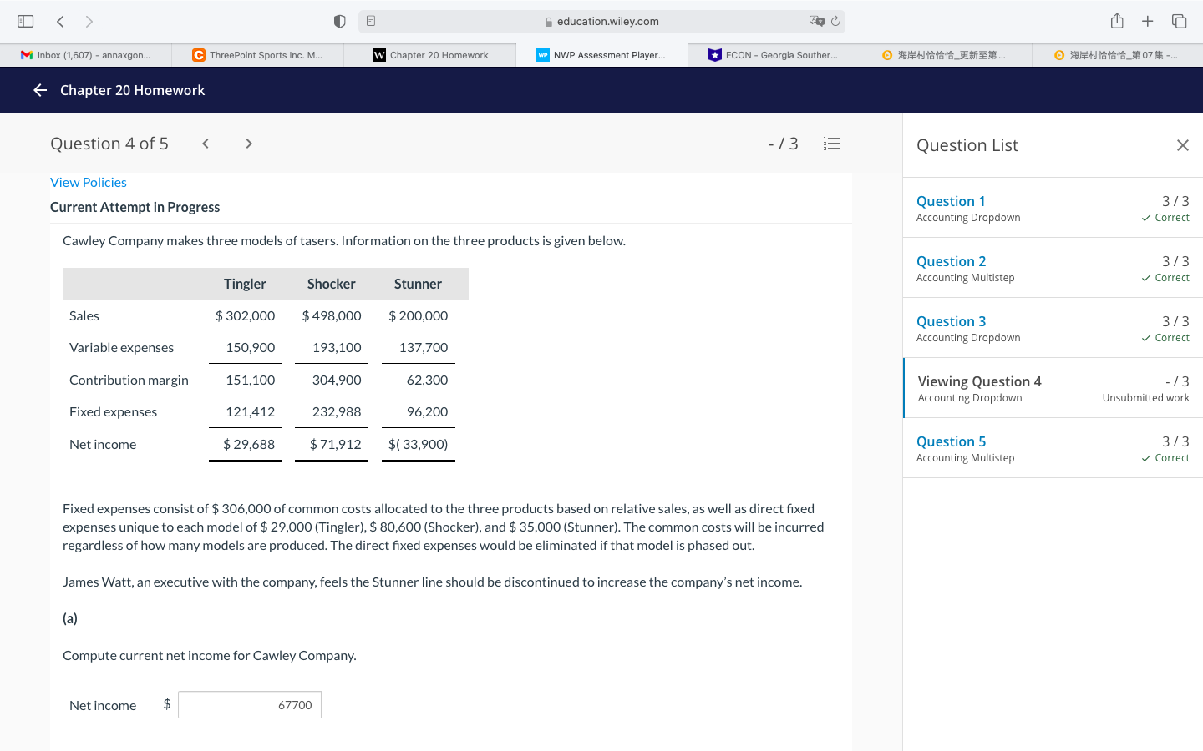Select Question 5 Accounting Multistep entry
This screenshot has height=751, width=1203.
coord(952,441)
